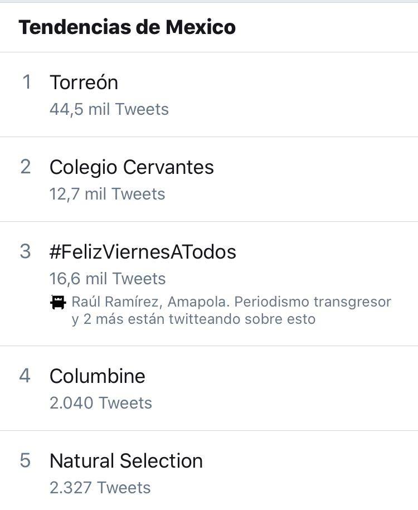Open the Torreón trending topic
The height and width of the screenshot is (510, 418).
point(84,82)
